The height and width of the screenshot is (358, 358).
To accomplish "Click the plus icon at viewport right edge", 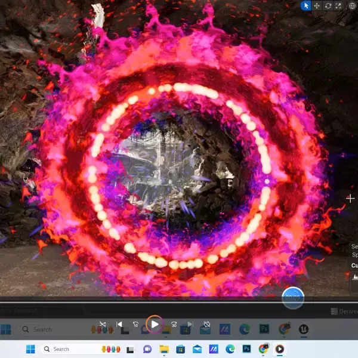I will point(350,199).
